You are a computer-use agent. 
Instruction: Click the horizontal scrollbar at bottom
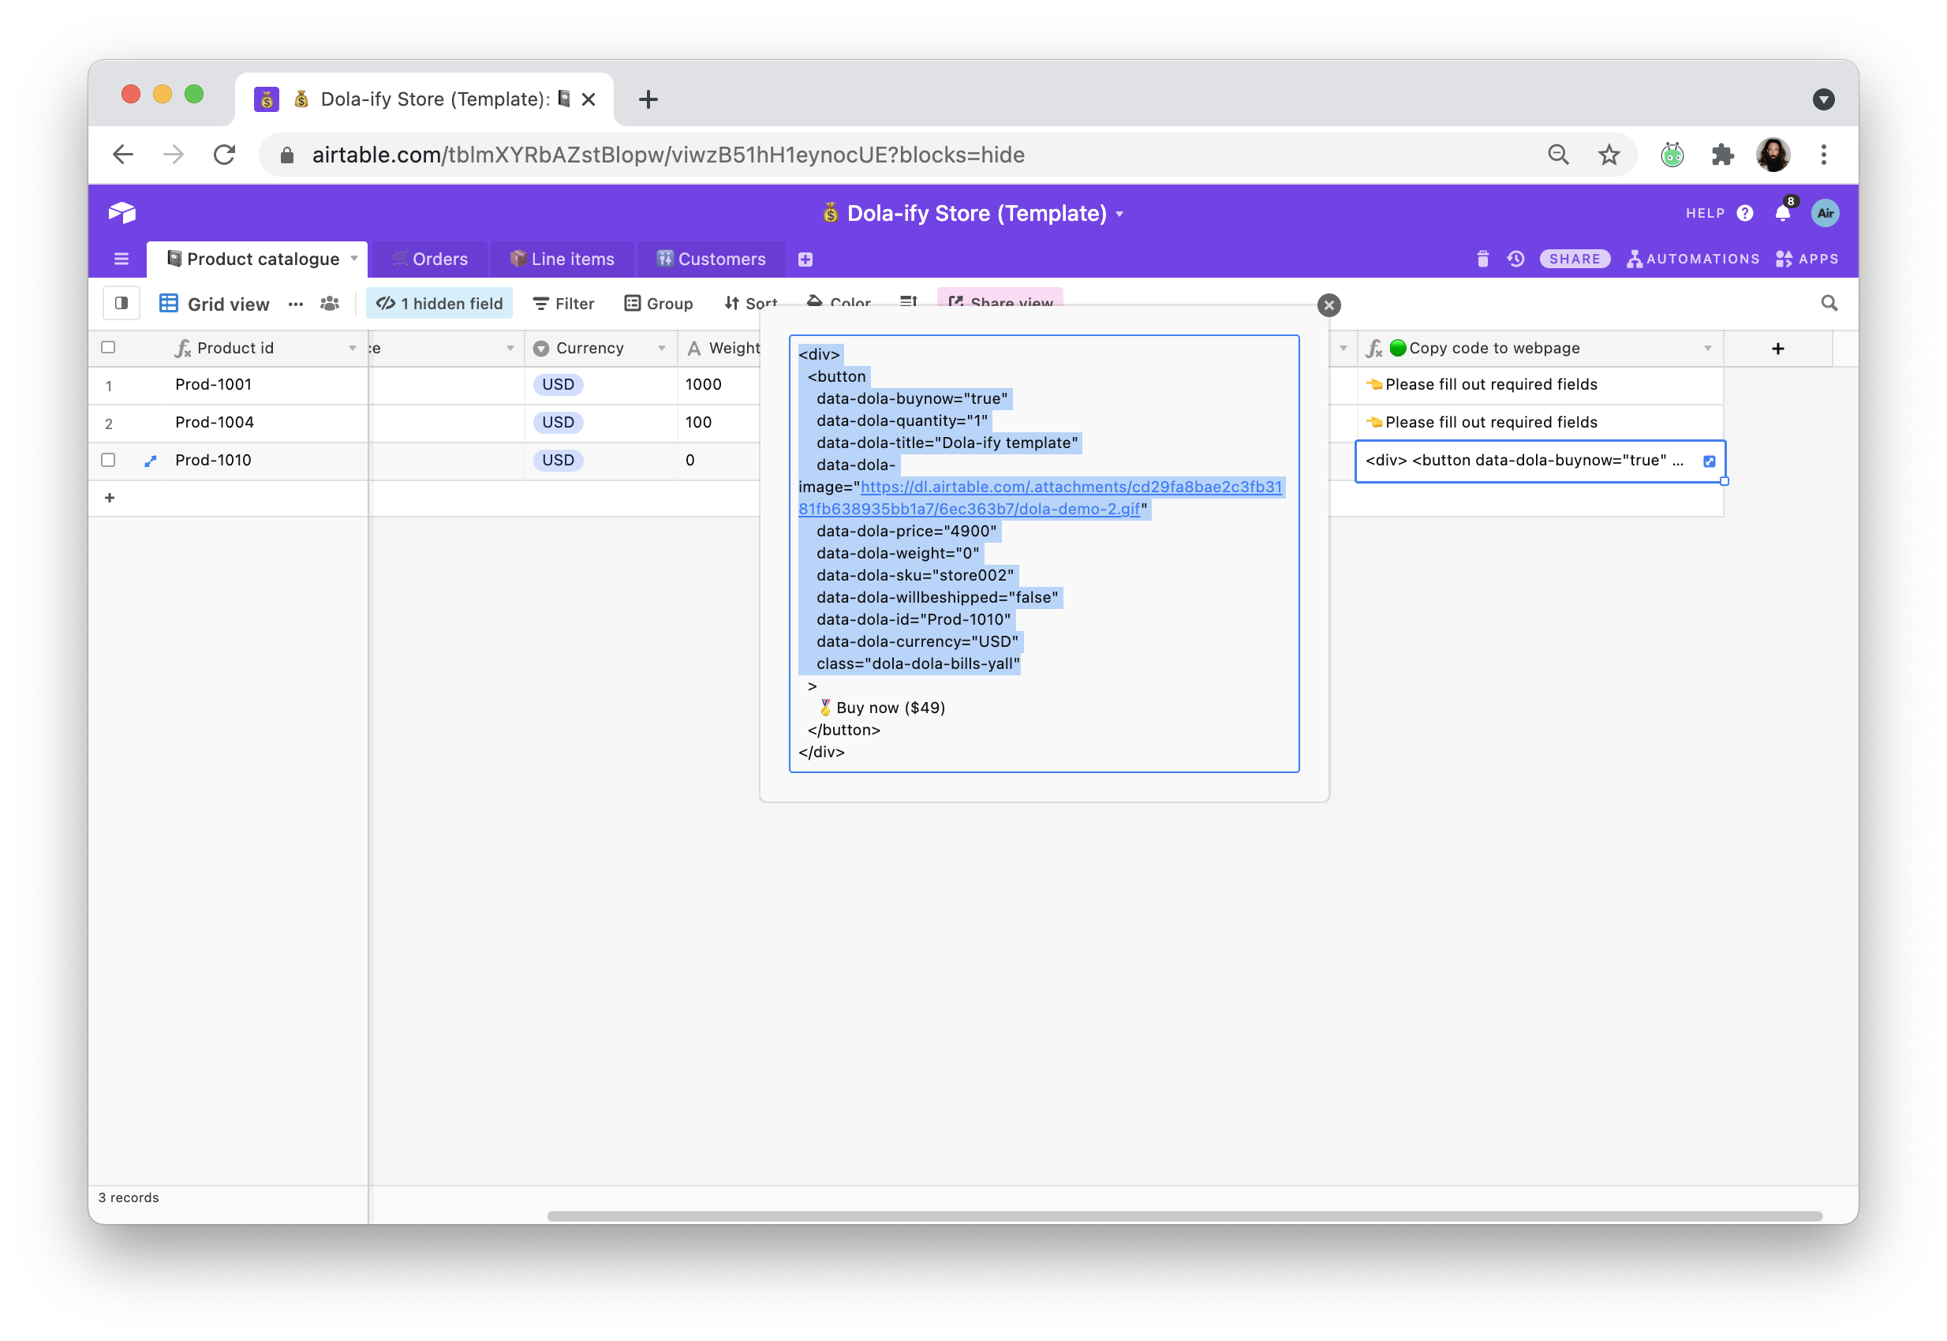point(1184,1216)
